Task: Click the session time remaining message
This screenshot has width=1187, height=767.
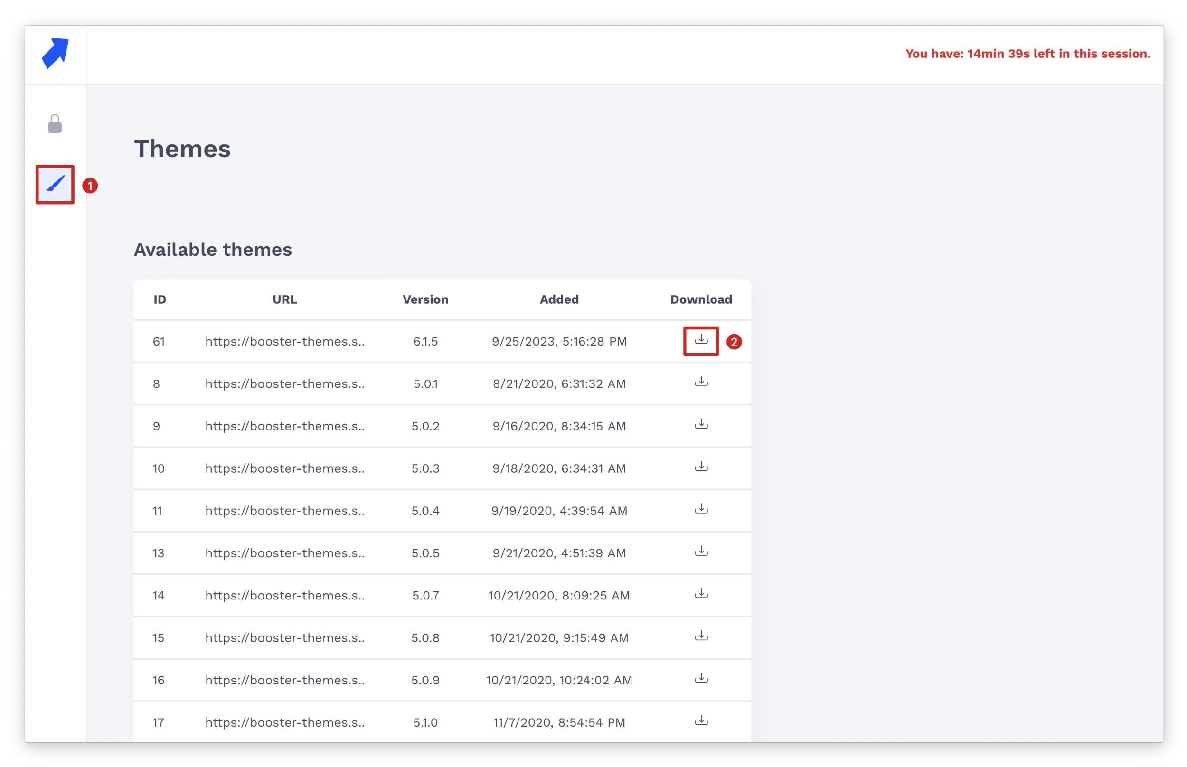Action: [x=1027, y=54]
